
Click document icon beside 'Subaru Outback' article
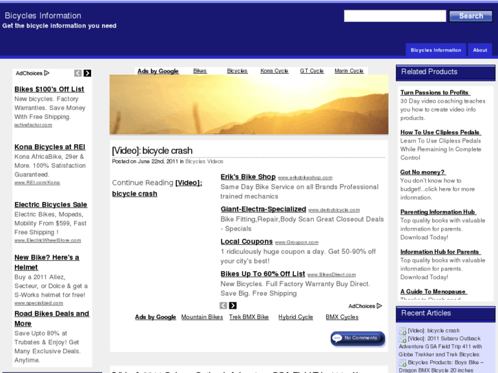coord(402,339)
